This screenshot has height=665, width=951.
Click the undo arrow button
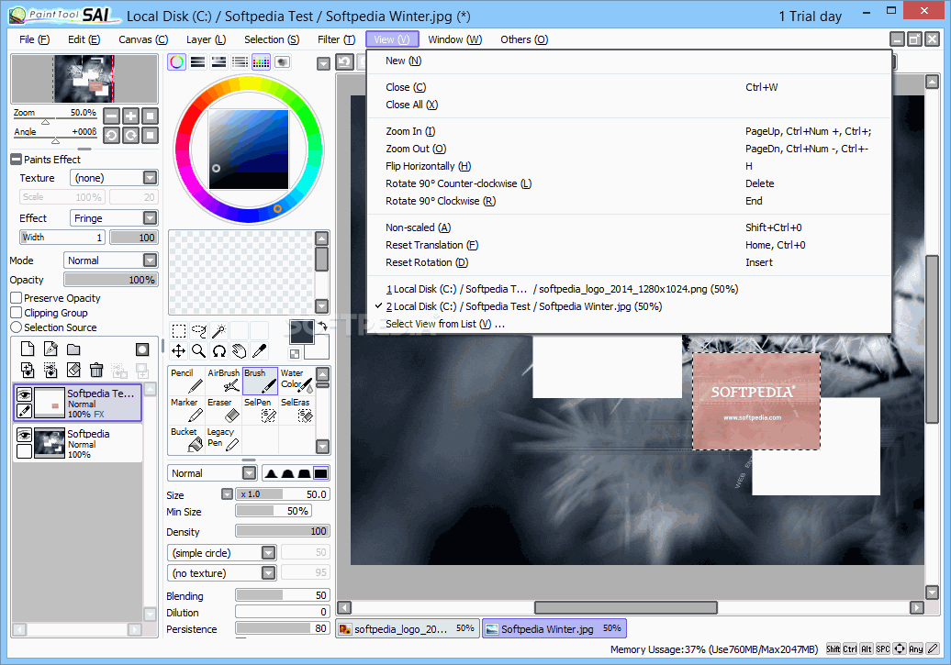pyautogui.click(x=344, y=61)
